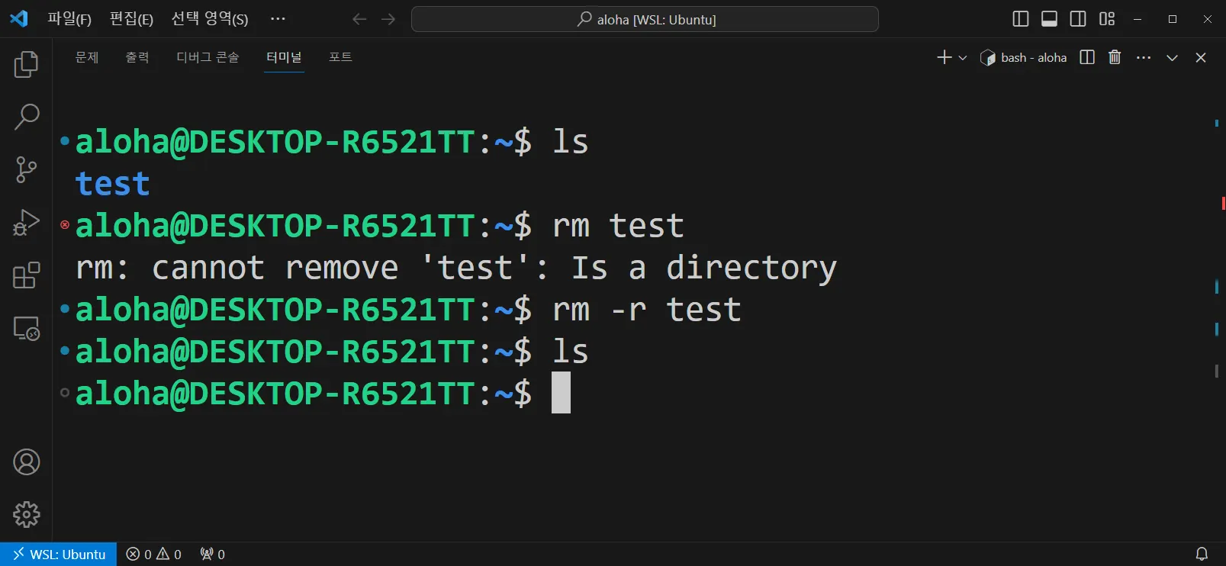Click the WSL: Ubuntu remote indicator
Viewport: 1226px width, 566px height.
(59, 555)
